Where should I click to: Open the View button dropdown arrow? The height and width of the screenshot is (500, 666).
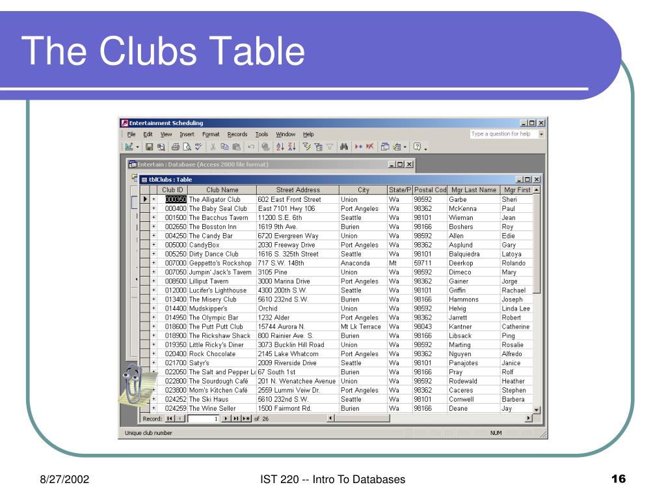point(137,147)
